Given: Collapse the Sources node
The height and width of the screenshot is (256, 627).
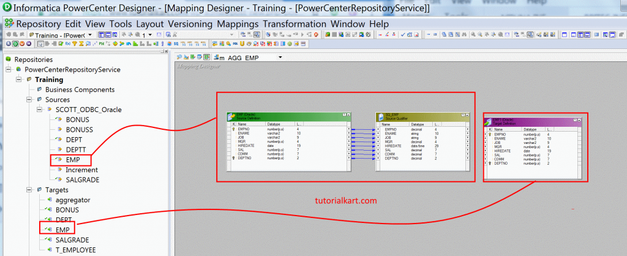Looking at the screenshot, I should (29, 100).
